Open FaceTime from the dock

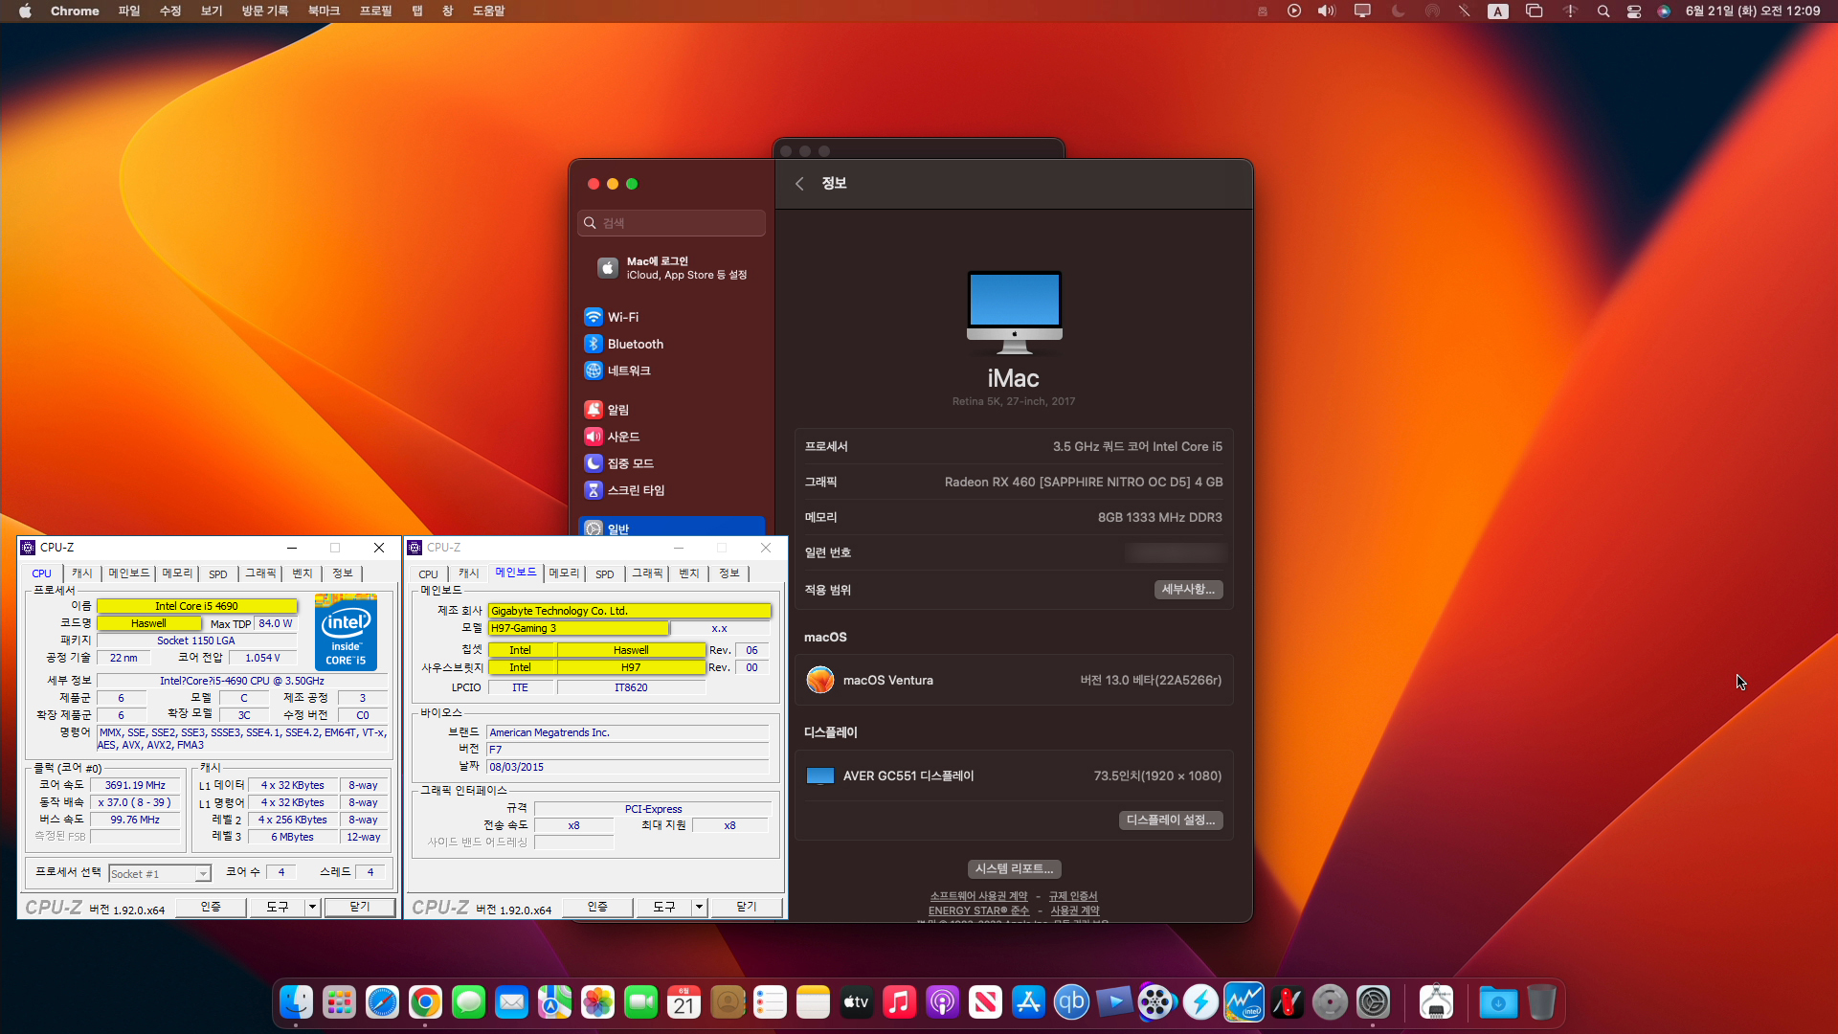pyautogui.click(x=640, y=1002)
